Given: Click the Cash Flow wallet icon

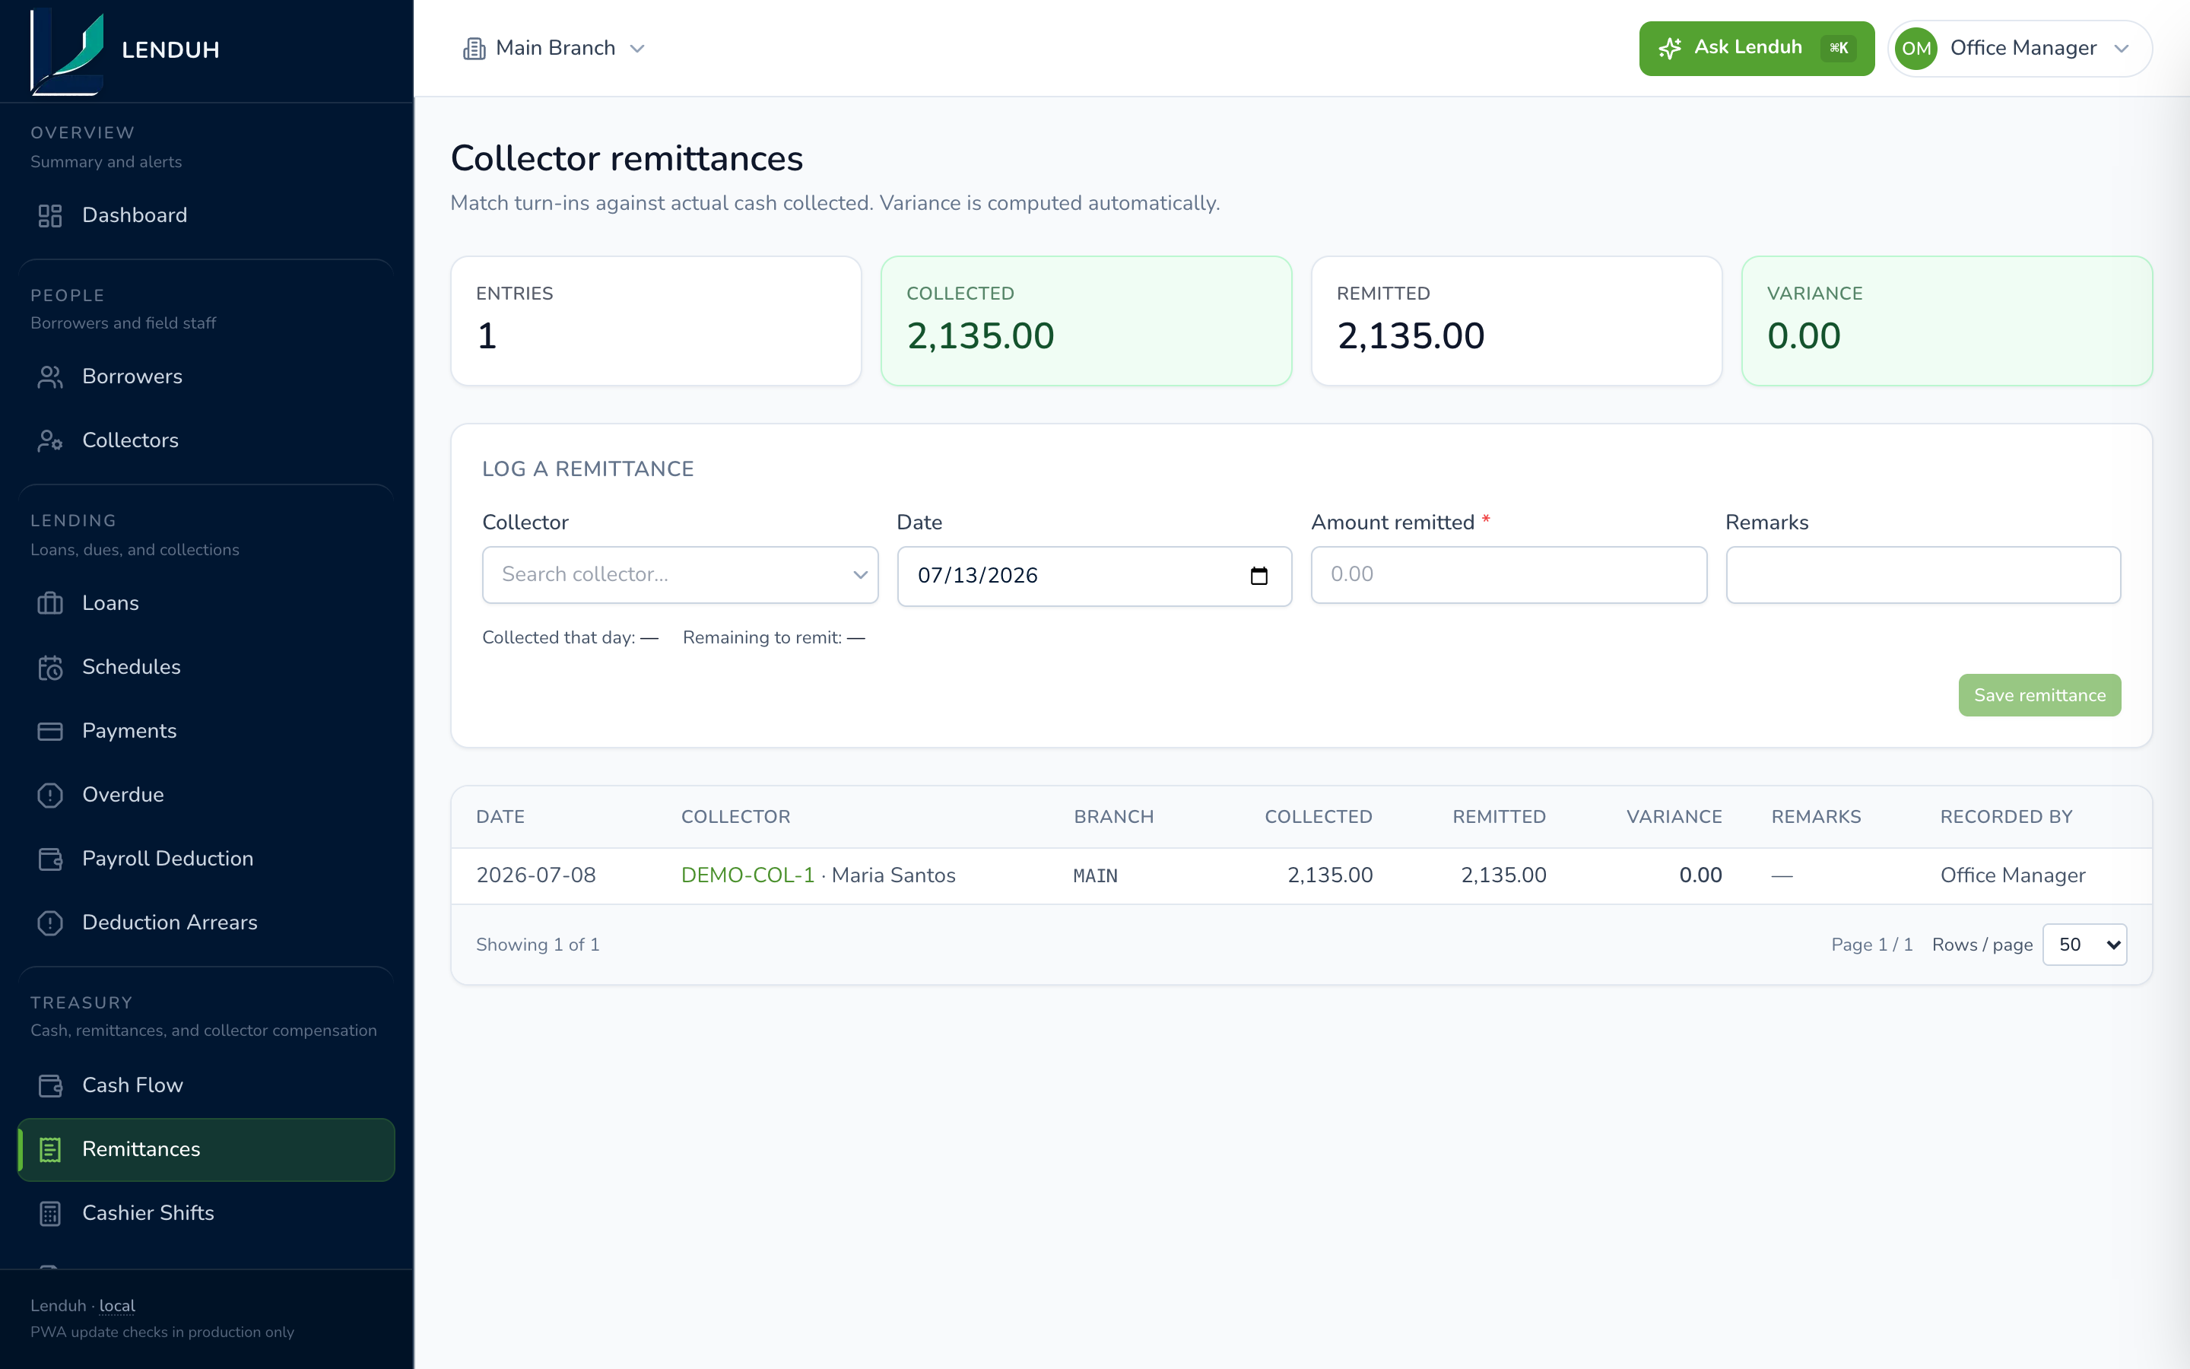Looking at the screenshot, I should [49, 1085].
